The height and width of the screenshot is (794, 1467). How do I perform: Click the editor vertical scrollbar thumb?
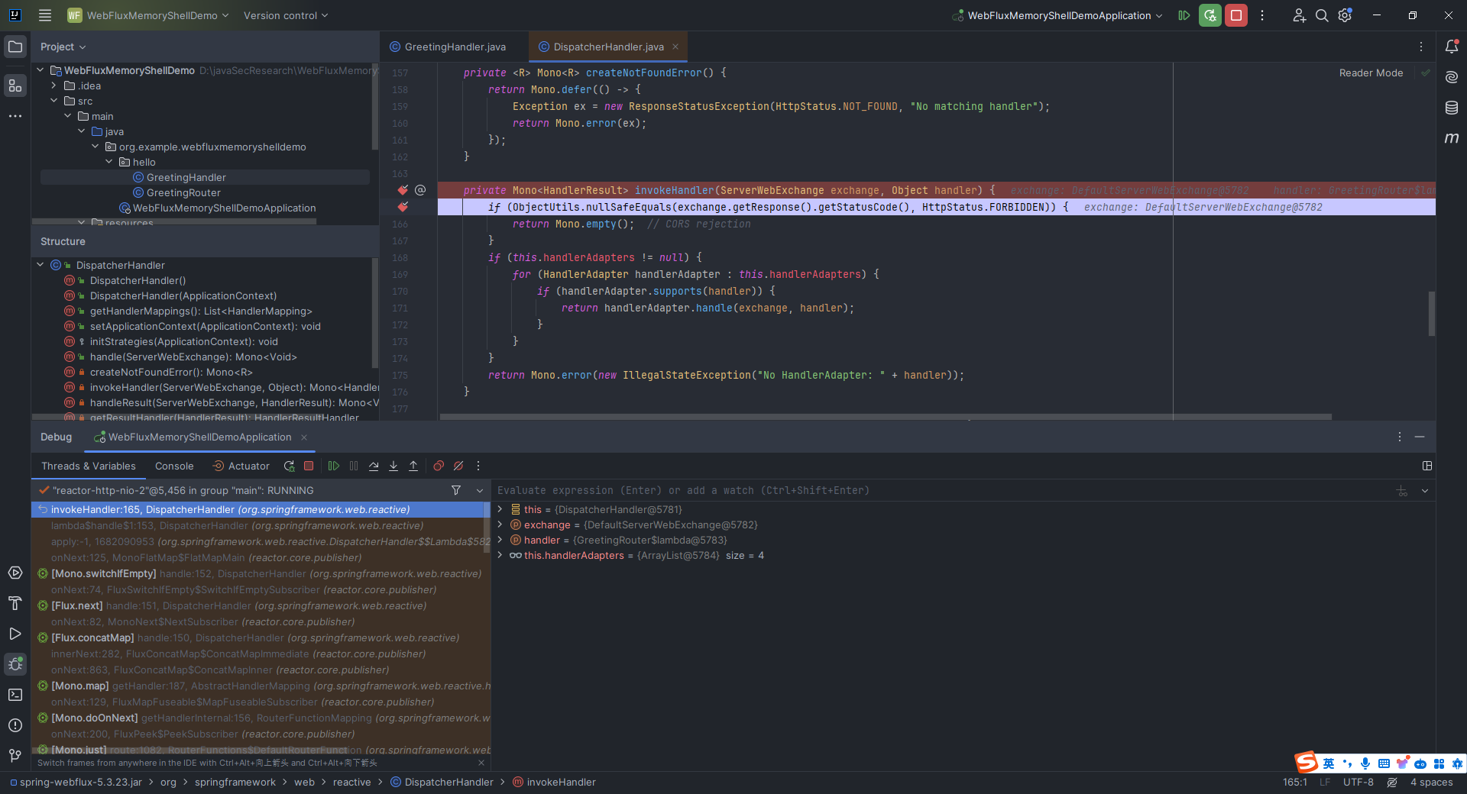coord(1431,313)
